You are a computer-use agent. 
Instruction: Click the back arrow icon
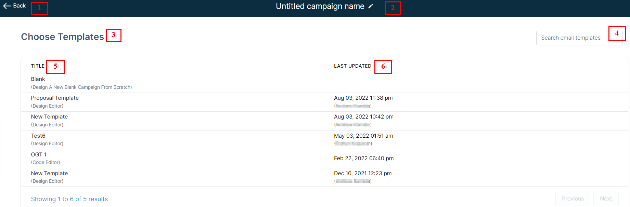click(7, 6)
